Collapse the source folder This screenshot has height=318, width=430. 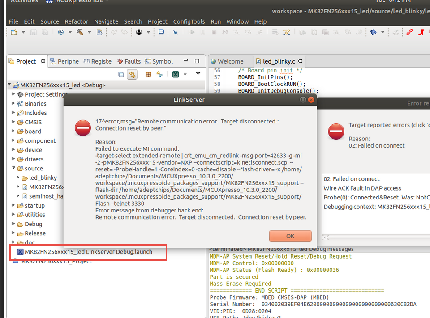tap(13, 168)
